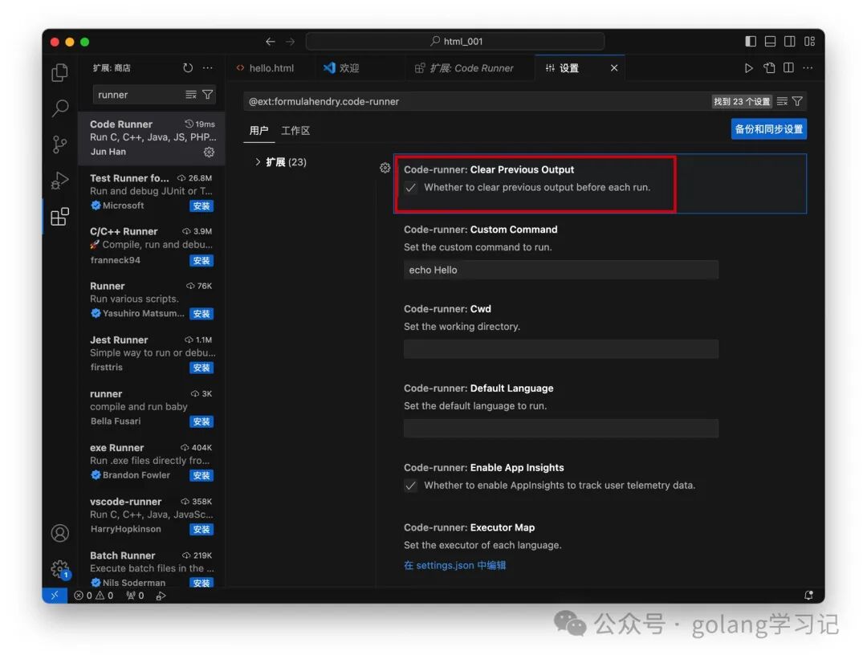867x659 pixels.
Task: Open the Manage gear in activity bar
Action: pos(59,569)
